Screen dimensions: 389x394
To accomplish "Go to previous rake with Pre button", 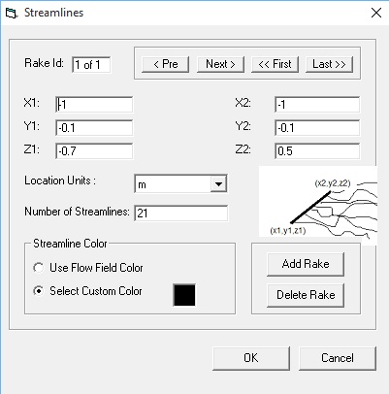I will pos(165,64).
